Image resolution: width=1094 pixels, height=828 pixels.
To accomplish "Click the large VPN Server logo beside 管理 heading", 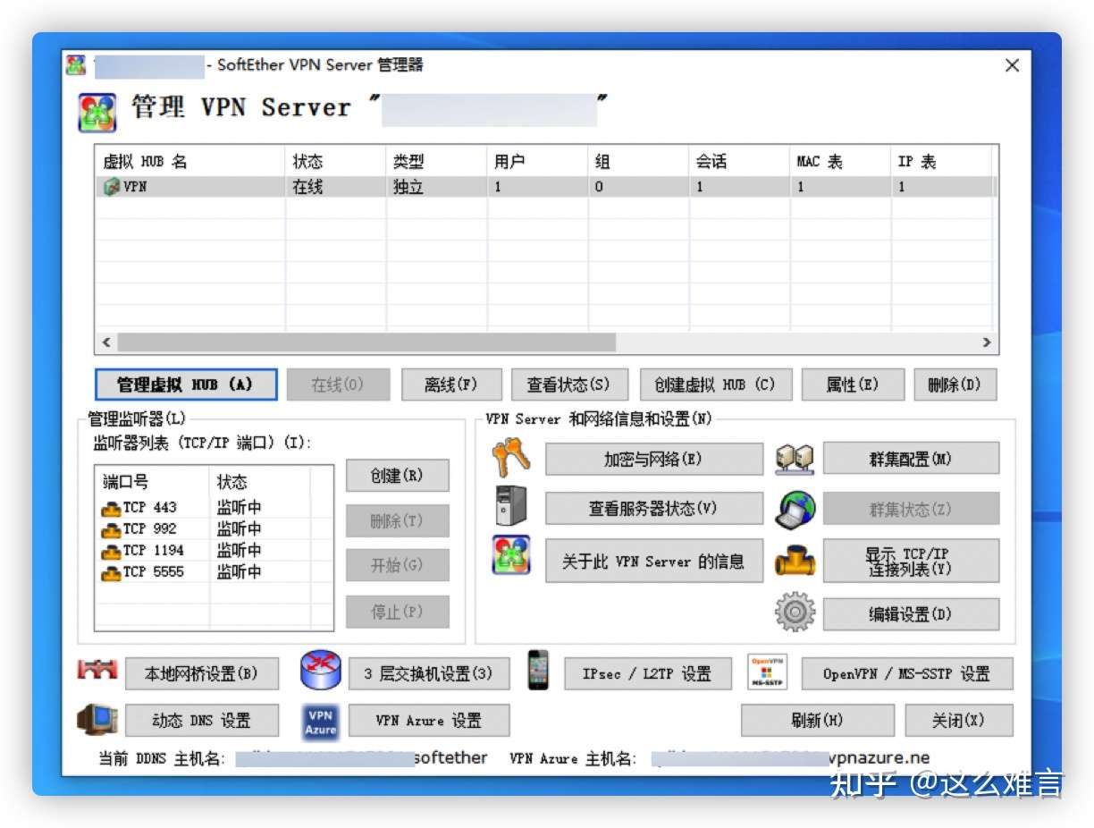I will pyautogui.click(x=97, y=113).
